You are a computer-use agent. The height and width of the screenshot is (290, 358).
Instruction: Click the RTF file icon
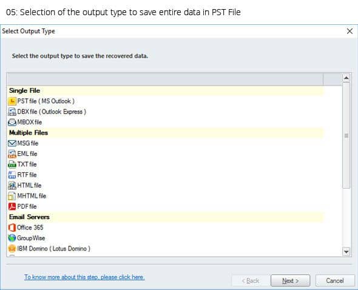pyautogui.click(x=12, y=175)
